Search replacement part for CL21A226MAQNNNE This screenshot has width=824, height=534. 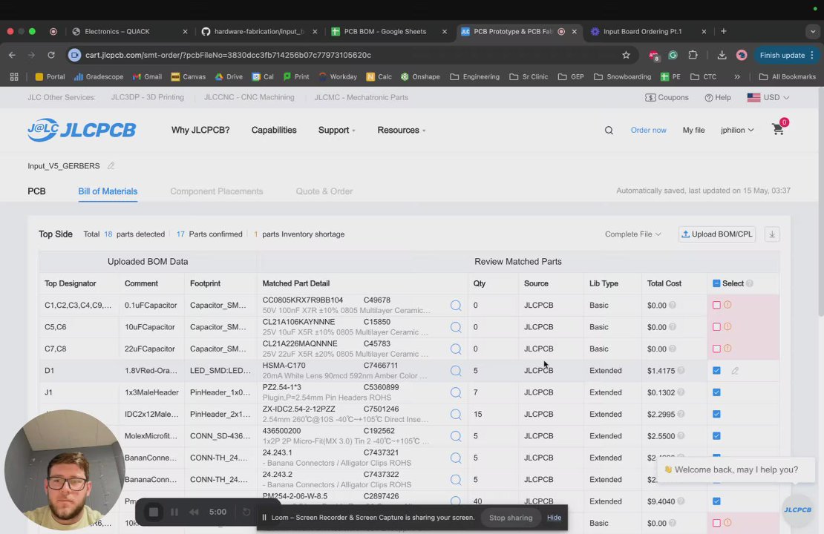point(456,349)
